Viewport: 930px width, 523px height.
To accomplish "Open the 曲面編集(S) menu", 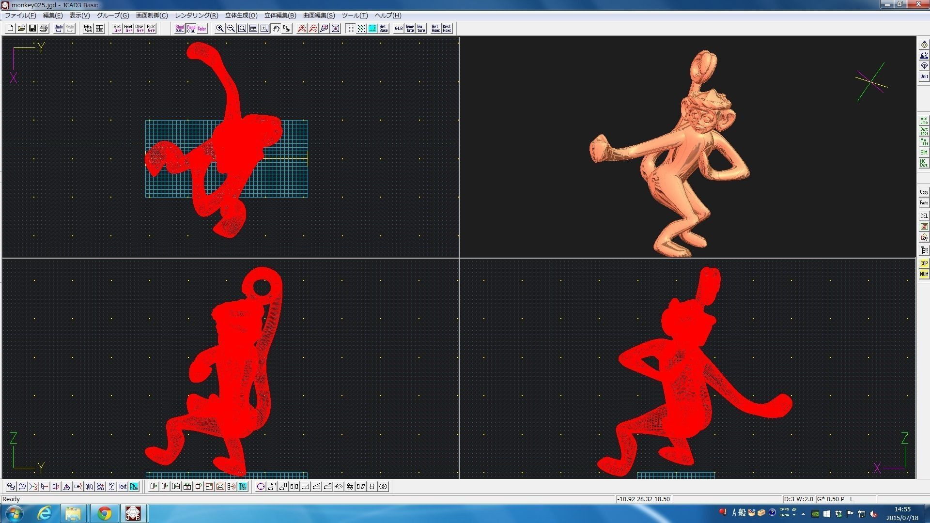I will click(319, 15).
